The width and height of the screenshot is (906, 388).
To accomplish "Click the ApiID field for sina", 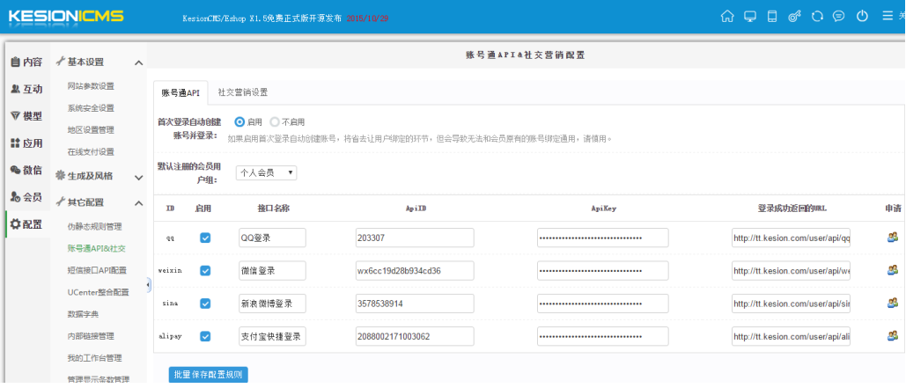I will point(414,304).
